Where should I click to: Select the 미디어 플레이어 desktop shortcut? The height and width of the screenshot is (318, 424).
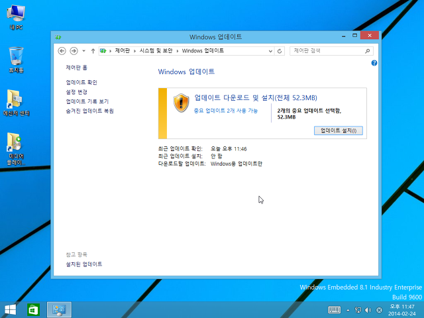tap(16, 148)
